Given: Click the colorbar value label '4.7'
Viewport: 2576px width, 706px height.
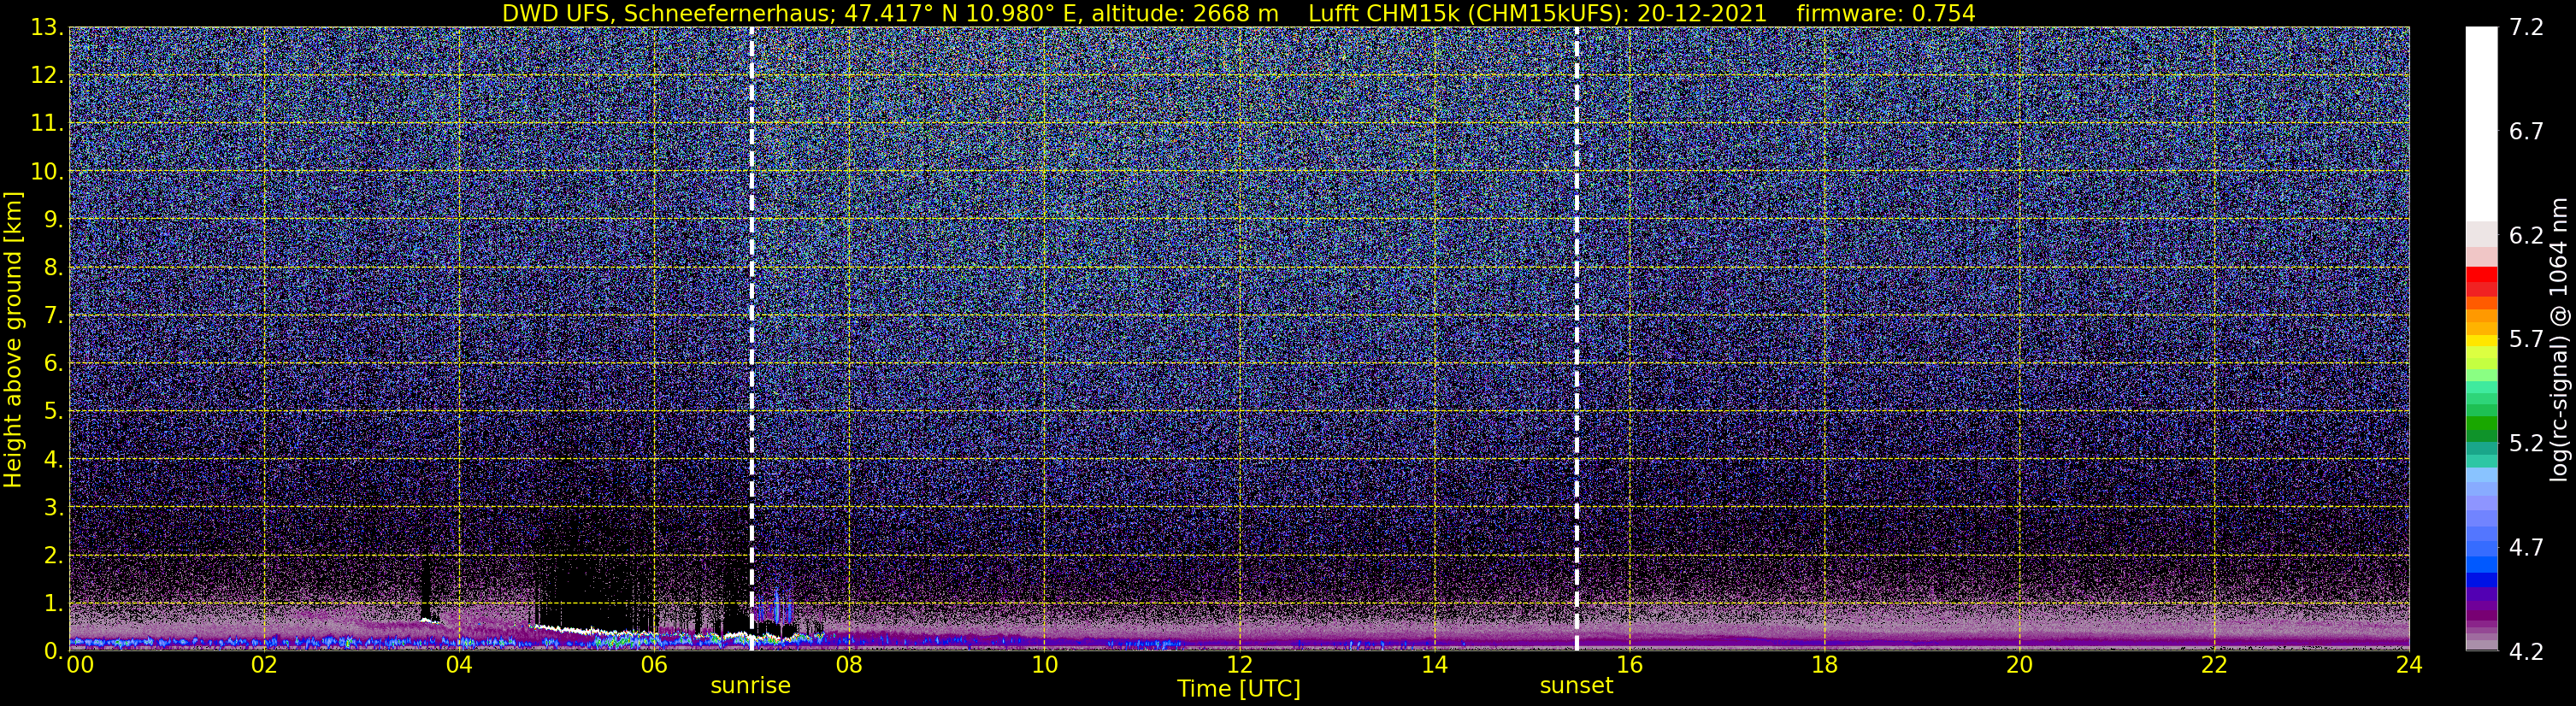Looking at the screenshot, I should (2526, 548).
